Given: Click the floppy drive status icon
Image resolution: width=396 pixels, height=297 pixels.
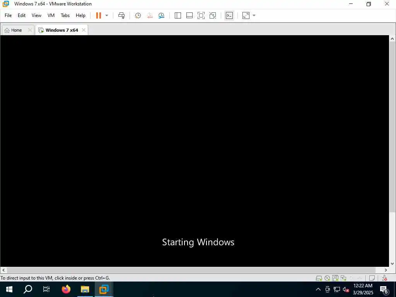Looking at the screenshot, I should point(335,278).
